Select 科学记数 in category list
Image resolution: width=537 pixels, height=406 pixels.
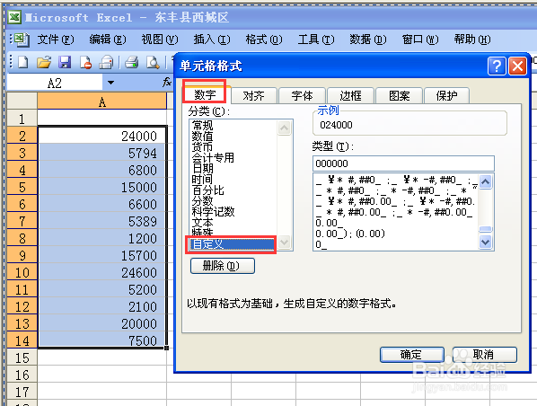point(213,211)
